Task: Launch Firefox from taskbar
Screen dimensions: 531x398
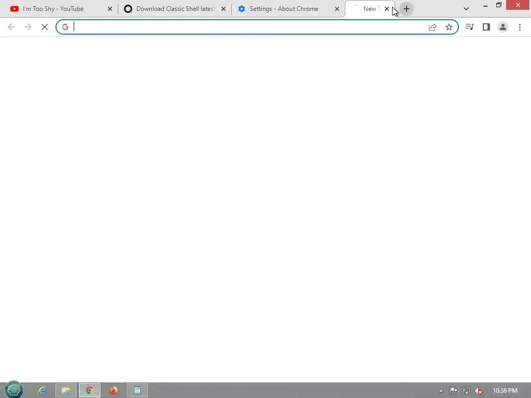Action: pos(114,390)
